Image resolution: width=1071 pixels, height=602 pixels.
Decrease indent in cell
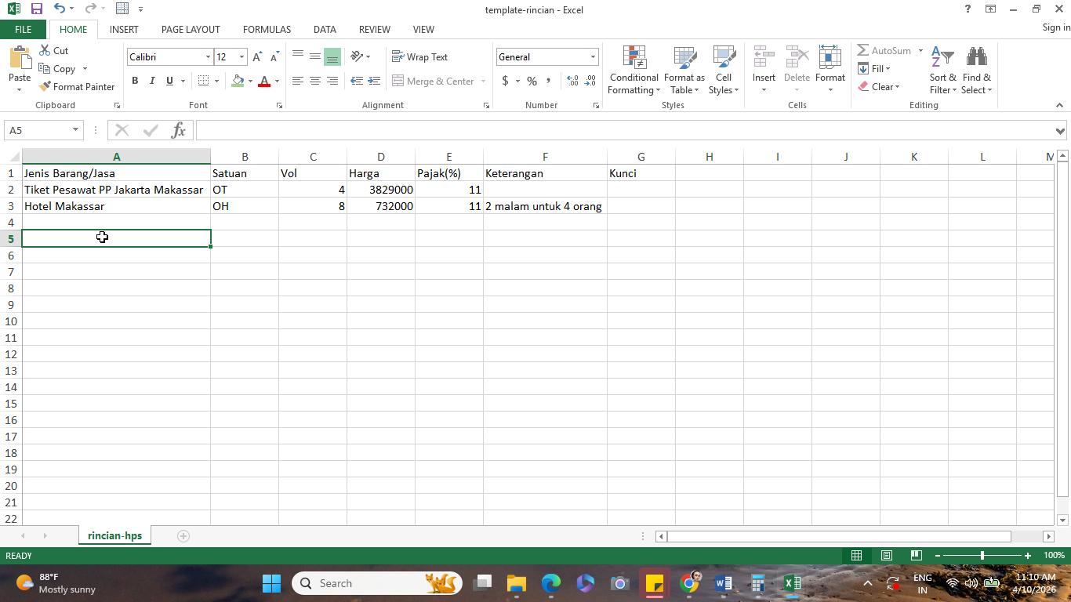(357, 81)
